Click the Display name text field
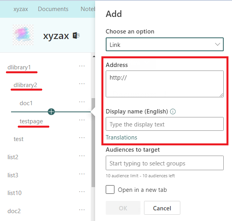 (165, 124)
